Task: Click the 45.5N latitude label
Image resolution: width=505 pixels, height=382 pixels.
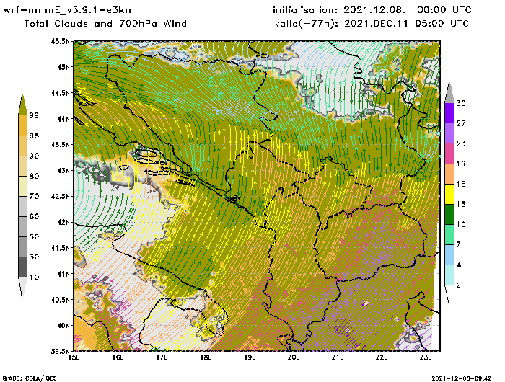Action: click(x=60, y=41)
